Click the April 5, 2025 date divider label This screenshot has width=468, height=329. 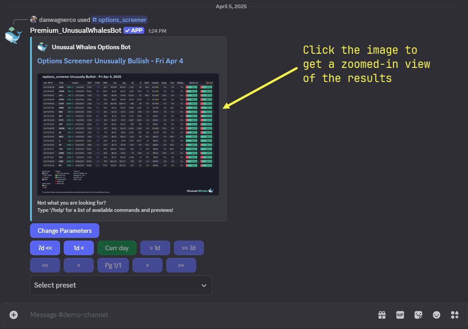(x=231, y=6)
